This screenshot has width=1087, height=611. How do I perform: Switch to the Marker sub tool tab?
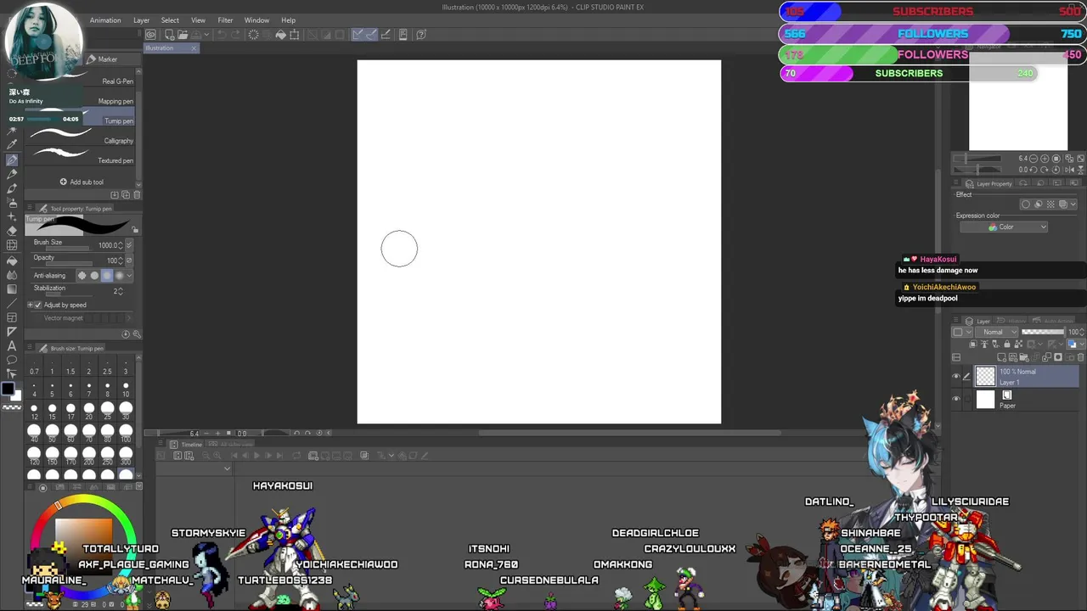[x=102, y=59]
